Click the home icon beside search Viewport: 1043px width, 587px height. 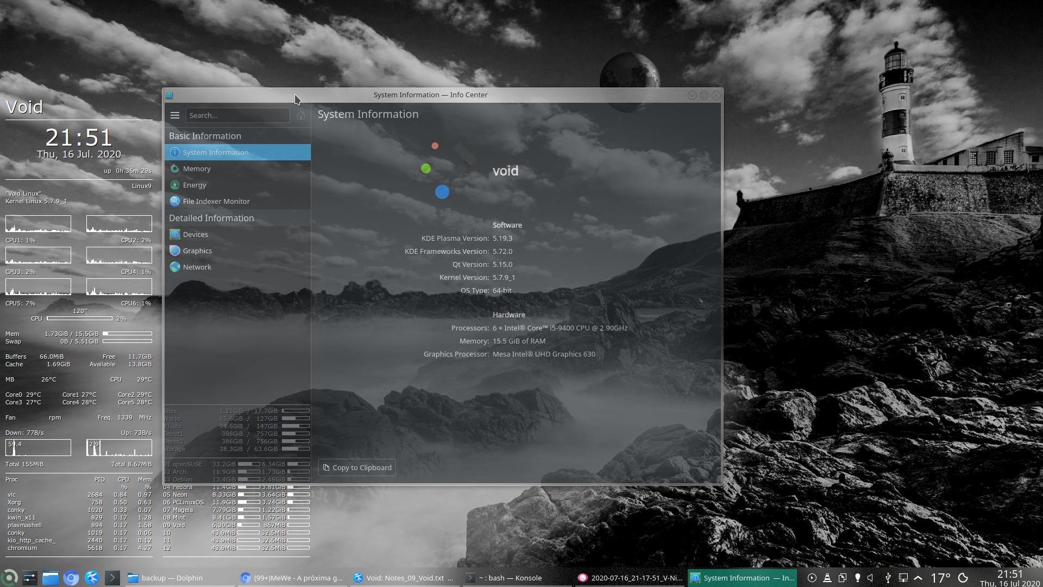301,115
